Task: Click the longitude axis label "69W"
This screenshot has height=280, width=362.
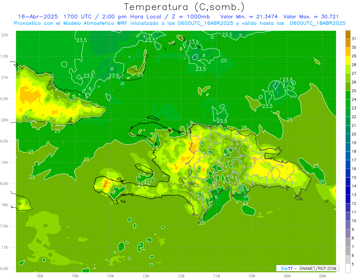Action: [287, 276]
